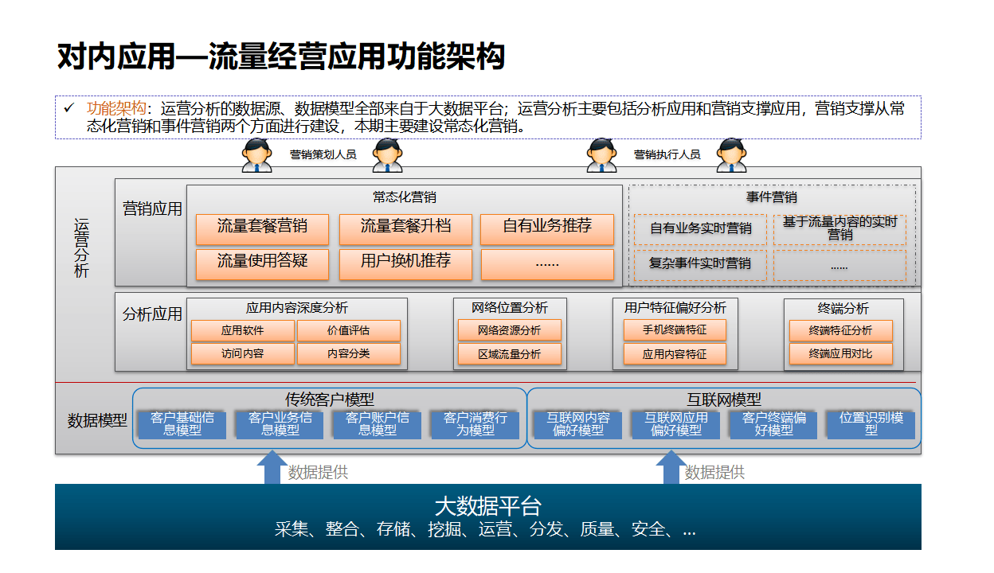Select the 价值评估 box
The height and width of the screenshot is (573, 994).
tap(349, 331)
